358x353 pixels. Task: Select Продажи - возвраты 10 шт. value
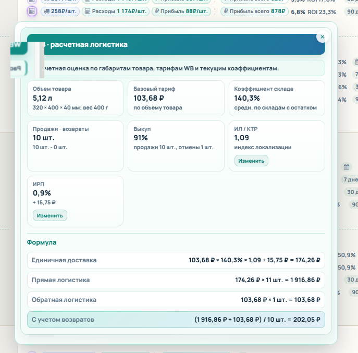43,138
